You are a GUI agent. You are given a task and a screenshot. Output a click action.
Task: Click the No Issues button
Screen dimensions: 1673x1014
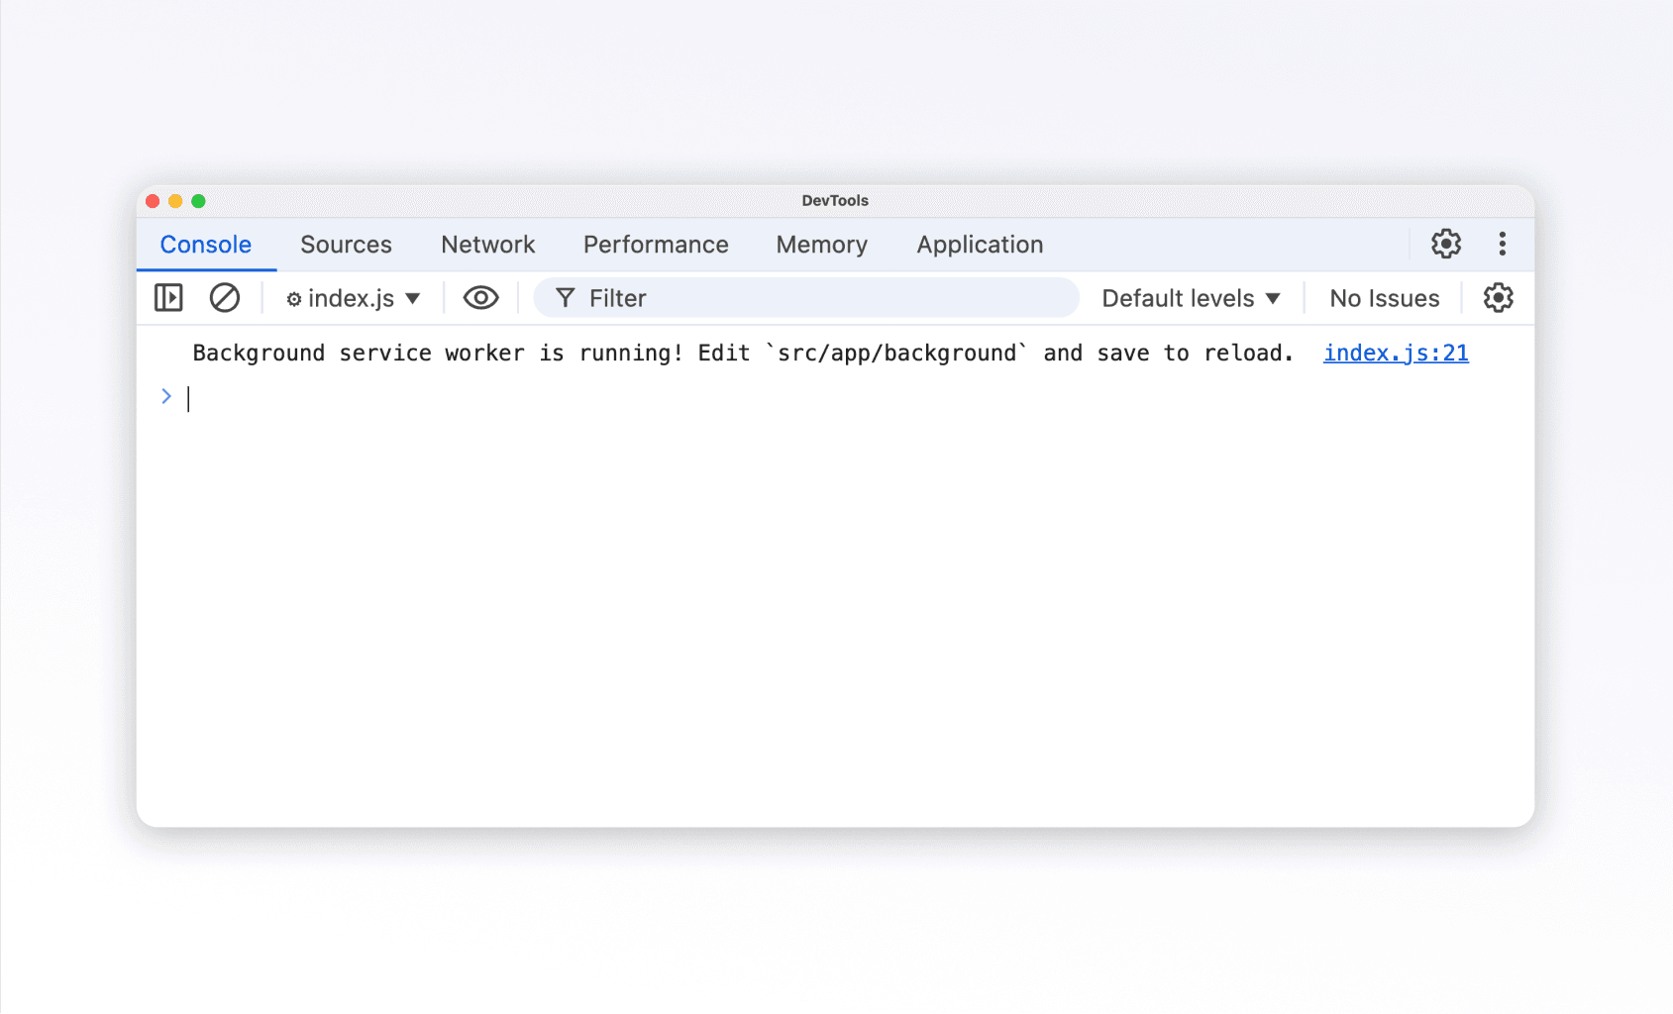[1384, 298]
